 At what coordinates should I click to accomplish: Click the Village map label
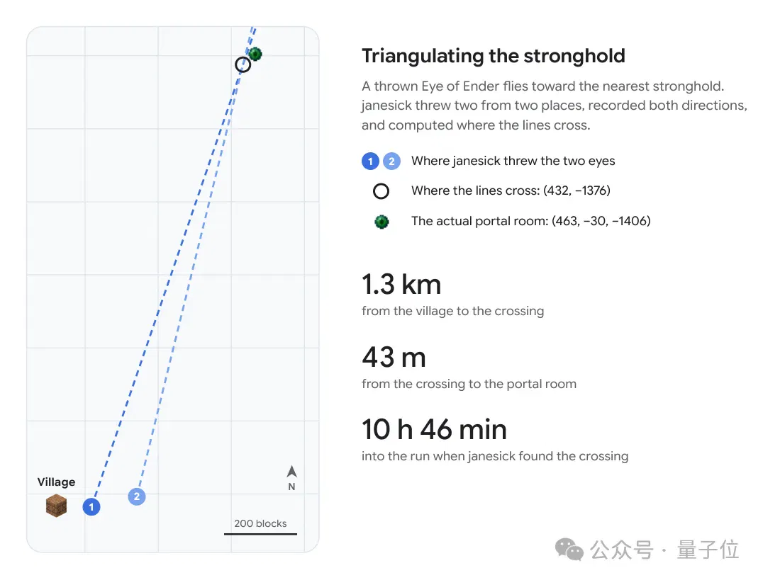click(57, 482)
